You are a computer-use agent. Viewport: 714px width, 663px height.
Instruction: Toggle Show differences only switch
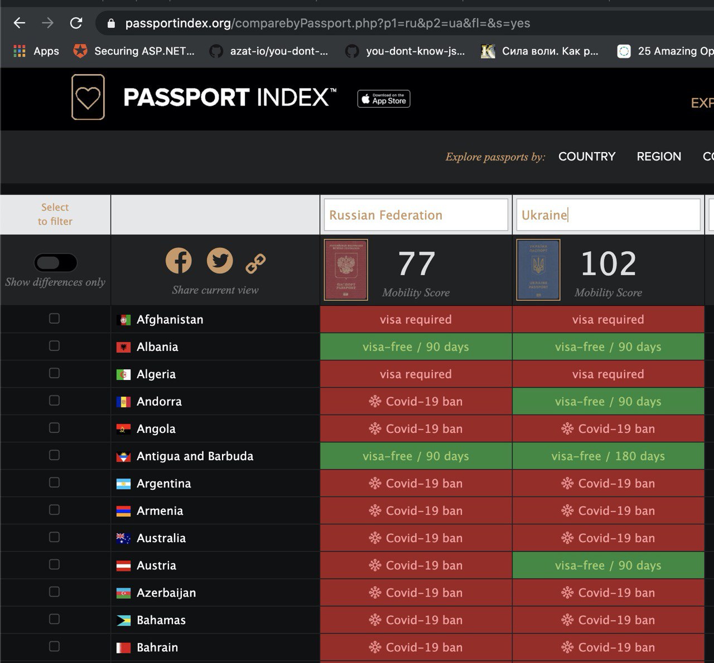point(55,262)
